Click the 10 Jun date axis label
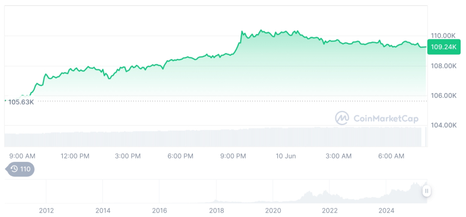Viewport: 466px width, 217px height. click(286, 156)
